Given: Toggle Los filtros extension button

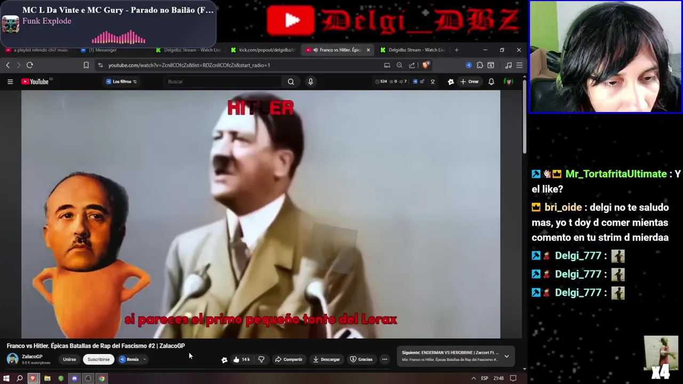Looking at the screenshot, I should coord(122,82).
